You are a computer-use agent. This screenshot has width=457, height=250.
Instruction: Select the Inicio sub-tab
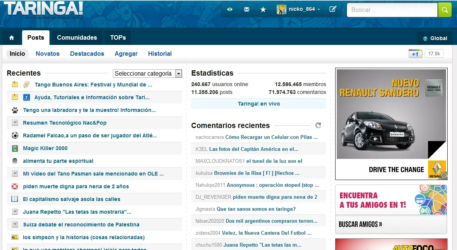click(17, 54)
